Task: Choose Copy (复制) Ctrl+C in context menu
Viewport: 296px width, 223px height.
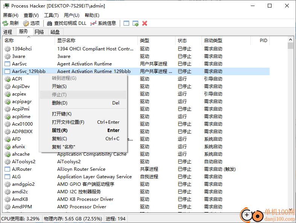Action: click(83, 139)
